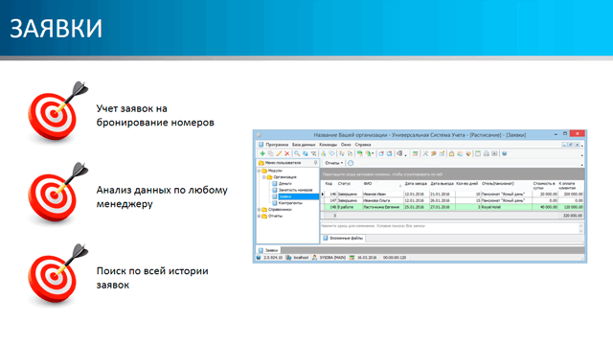Open the Справка menu

click(x=363, y=145)
